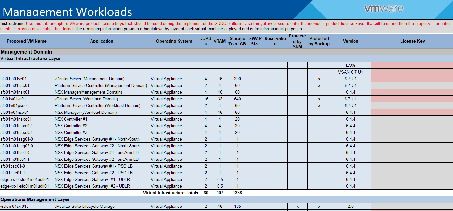
Task: Click the vCPUs total "60" in totals row
Action: 206,193
